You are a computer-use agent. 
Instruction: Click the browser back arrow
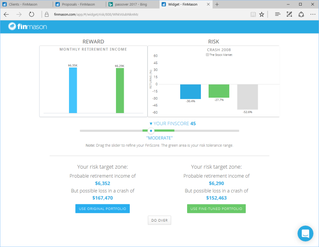pos(6,14)
